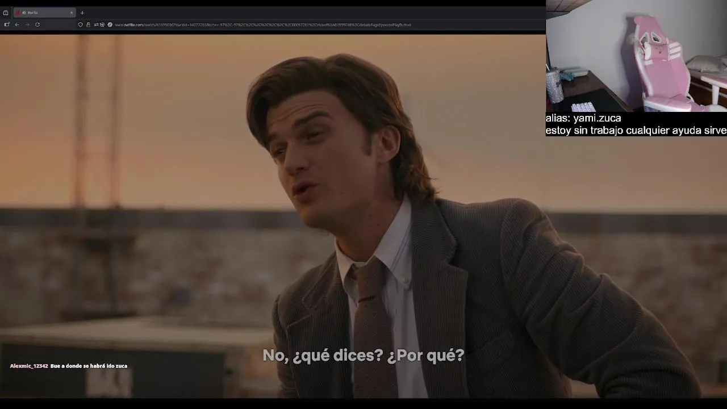Image resolution: width=727 pixels, height=409 pixels.
Task: Click the autoplay blocked icon
Action: click(102, 24)
